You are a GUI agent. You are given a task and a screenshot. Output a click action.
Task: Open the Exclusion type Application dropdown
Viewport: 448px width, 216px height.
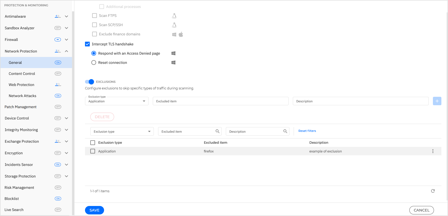coord(117,101)
